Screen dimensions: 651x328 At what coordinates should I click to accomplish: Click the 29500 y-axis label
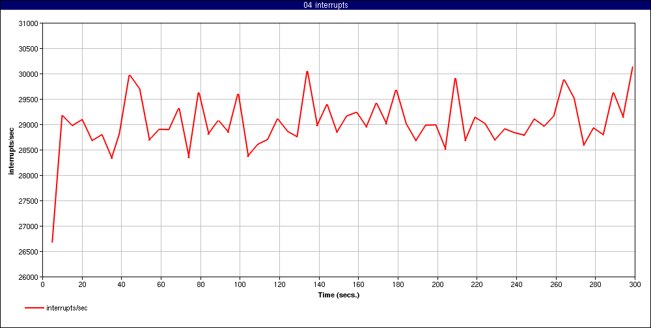(29, 99)
